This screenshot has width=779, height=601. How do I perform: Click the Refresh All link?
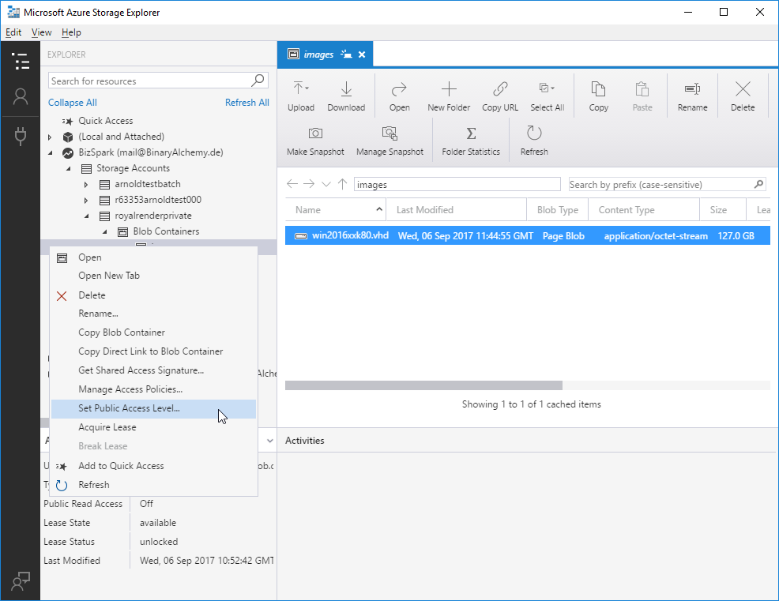coord(247,103)
